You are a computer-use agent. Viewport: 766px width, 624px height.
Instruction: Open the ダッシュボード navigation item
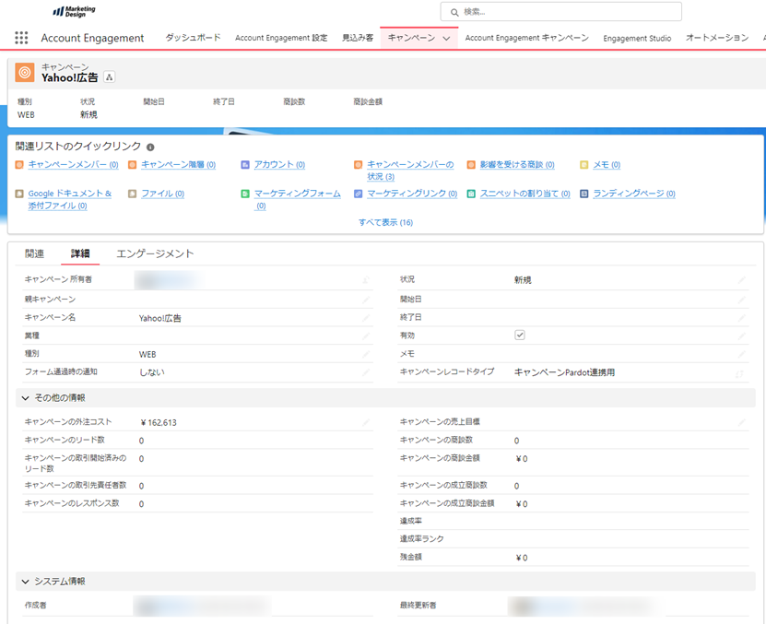click(193, 38)
